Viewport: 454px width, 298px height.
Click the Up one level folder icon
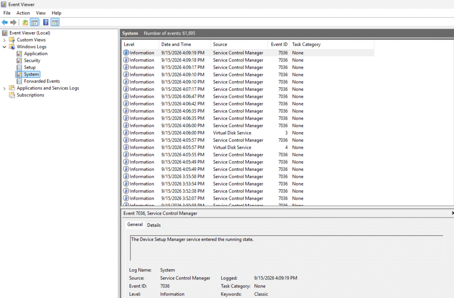pos(25,22)
